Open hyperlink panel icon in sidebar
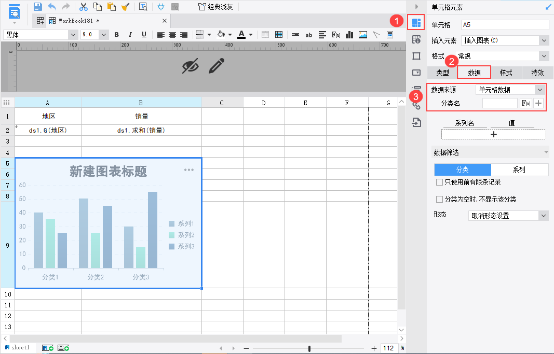The width and height of the screenshot is (554, 354). point(416,105)
